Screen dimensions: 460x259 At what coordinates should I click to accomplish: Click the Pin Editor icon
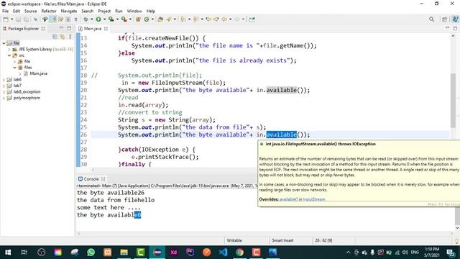[252, 19]
